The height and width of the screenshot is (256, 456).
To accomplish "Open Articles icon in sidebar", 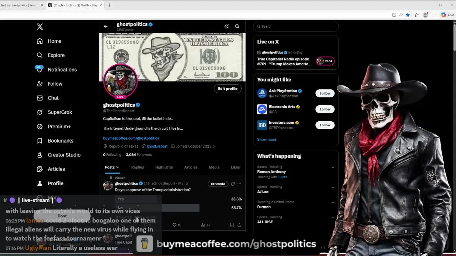I will tap(40, 169).
